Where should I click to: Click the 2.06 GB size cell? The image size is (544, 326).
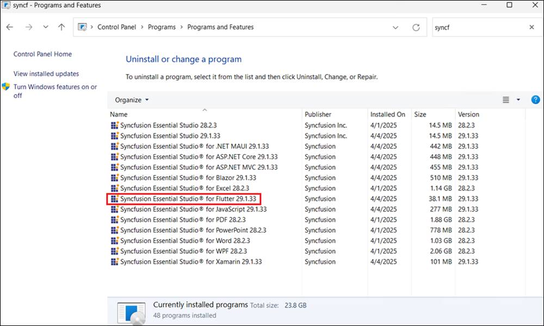(441, 251)
